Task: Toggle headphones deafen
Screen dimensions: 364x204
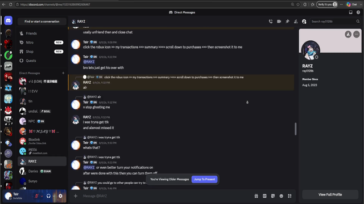Action: click(x=48, y=196)
